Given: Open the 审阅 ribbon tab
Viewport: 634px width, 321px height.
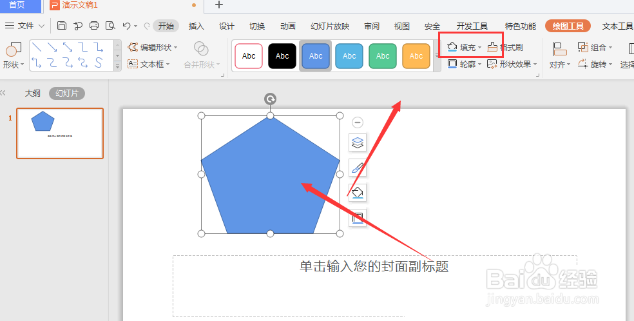Looking at the screenshot, I should [372, 26].
